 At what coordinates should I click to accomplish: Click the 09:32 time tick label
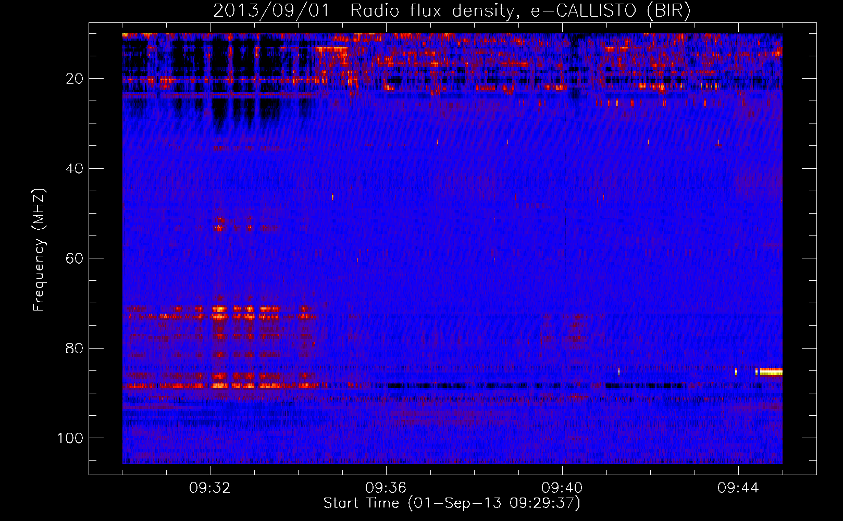210,488
